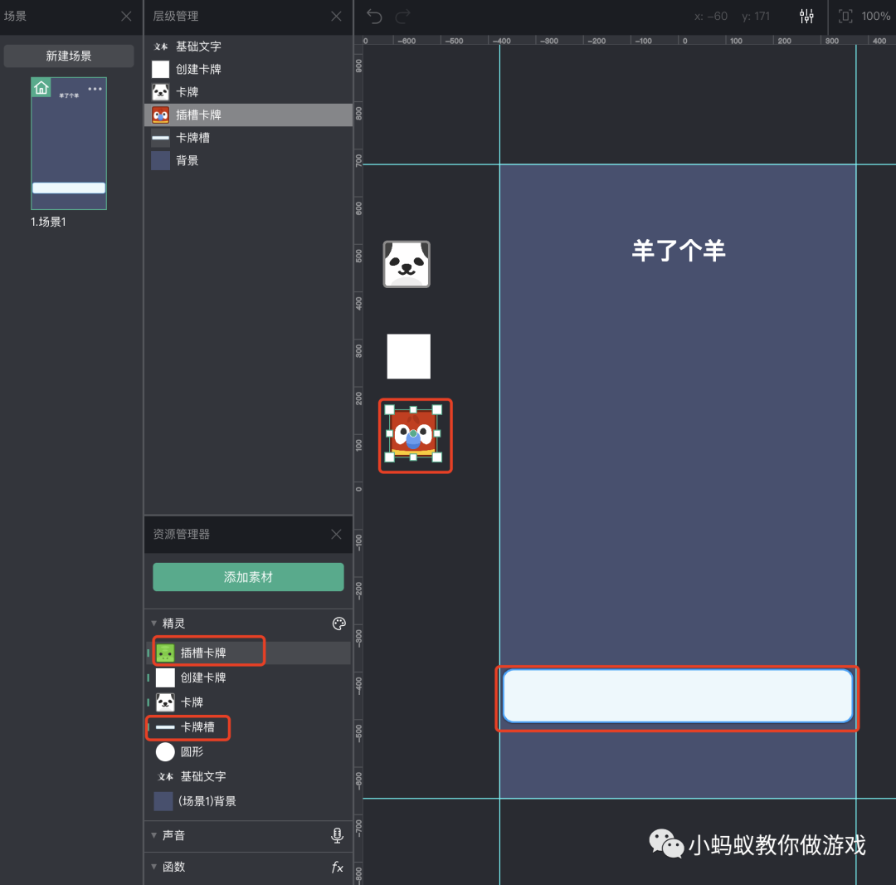
Task: Click the swatch of (场景1)背景
Action: pos(163,801)
